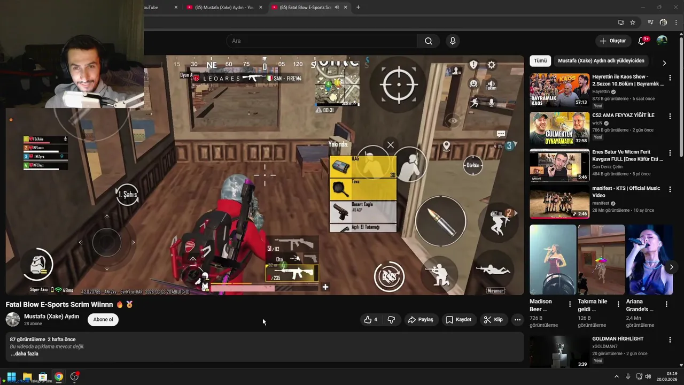The image size is (684, 385).
Task: Click the Oluştur create button
Action: (612, 41)
